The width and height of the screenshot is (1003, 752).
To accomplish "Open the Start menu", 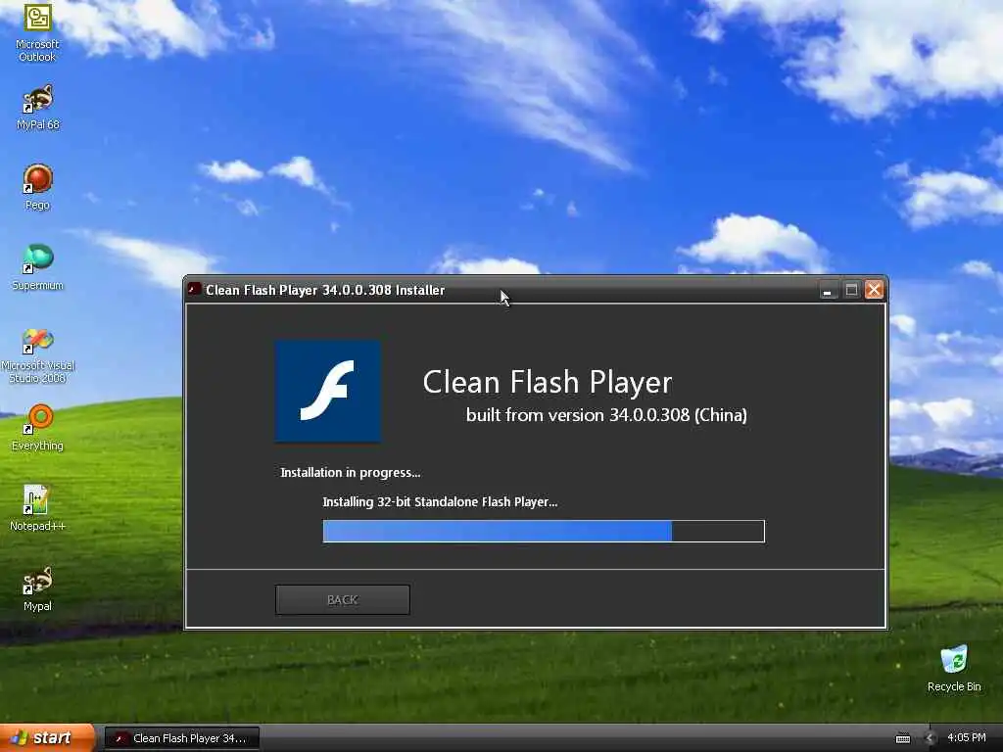I will pyautogui.click(x=47, y=737).
